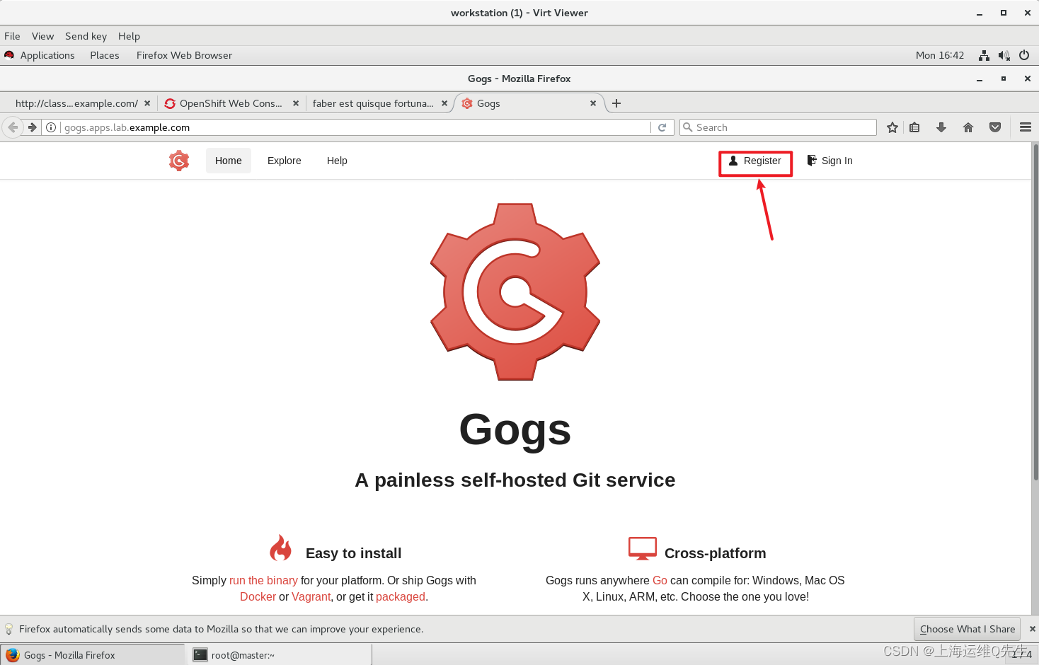Close the OpenShift Web Console tab

tap(296, 103)
